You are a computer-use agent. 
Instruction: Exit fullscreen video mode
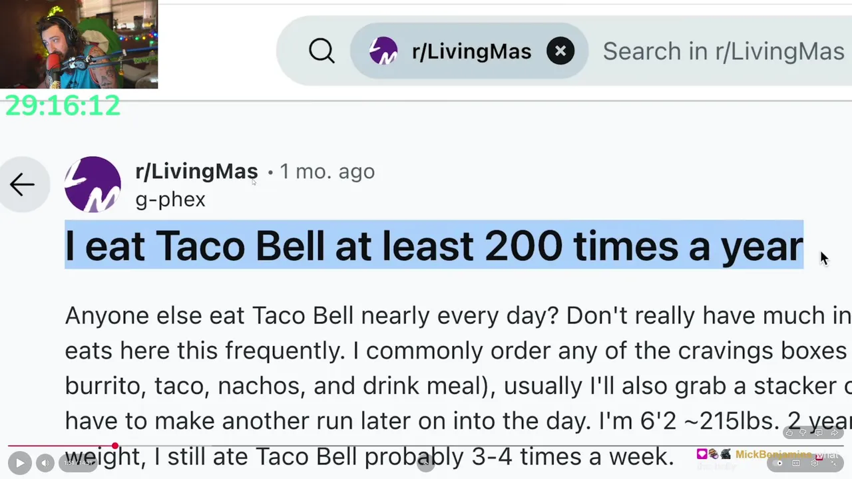833,463
